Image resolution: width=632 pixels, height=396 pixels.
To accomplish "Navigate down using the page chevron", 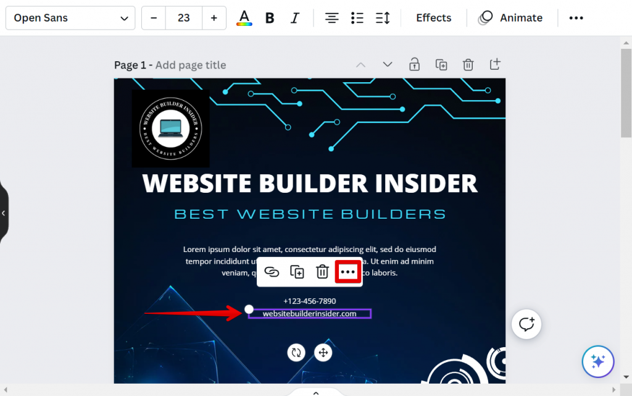I will coord(387,64).
